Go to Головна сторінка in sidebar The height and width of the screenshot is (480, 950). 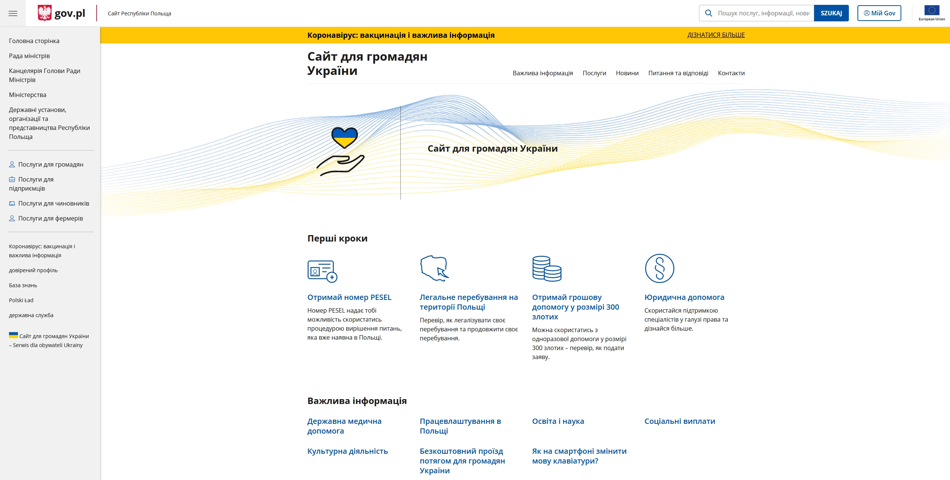34,41
